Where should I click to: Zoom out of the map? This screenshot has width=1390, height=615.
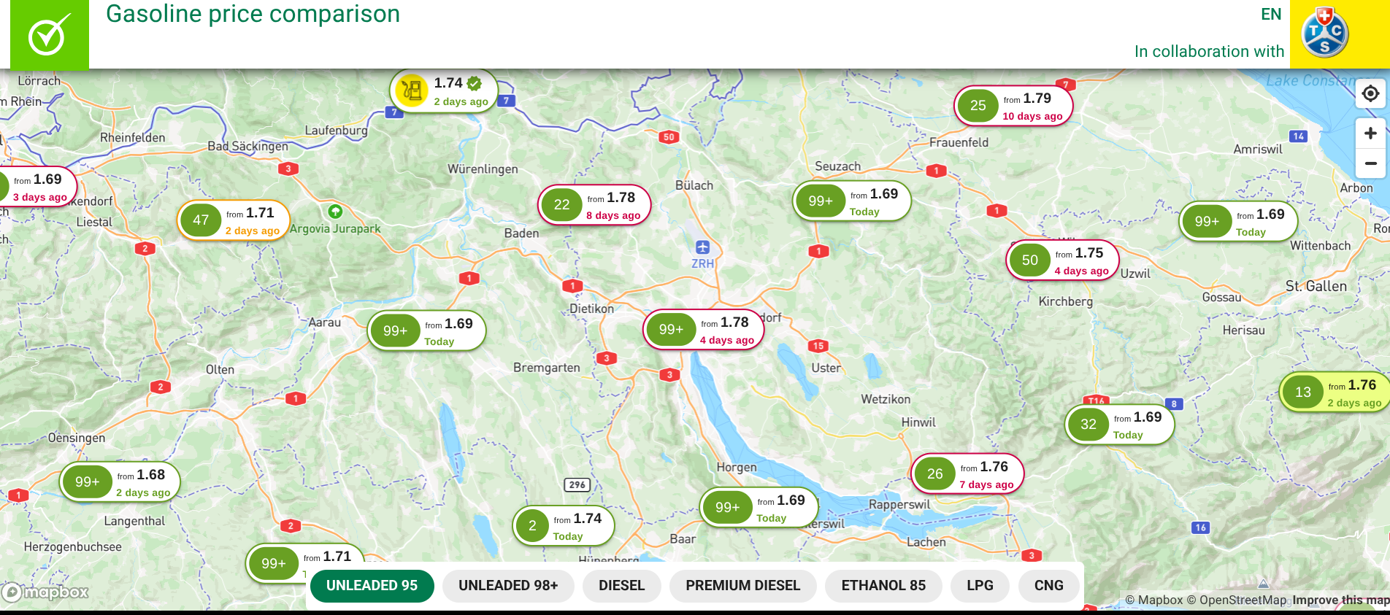click(1370, 163)
